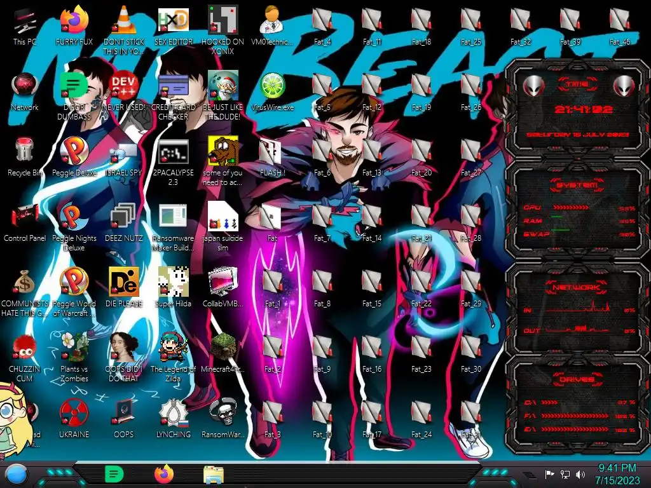Click the blonde cartoon character desktop mascot
The width and height of the screenshot is (651, 488).
(15, 419)
